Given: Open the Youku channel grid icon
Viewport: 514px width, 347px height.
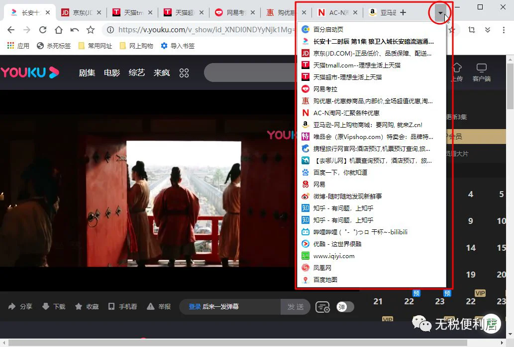Looking at the screenshot, I should point(184,73).
